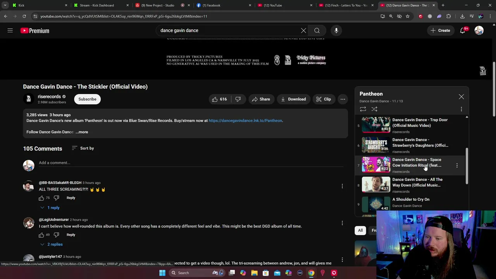Switch to the Facebook browser tab
Viewport: 496px width, 279px height.
223,5
